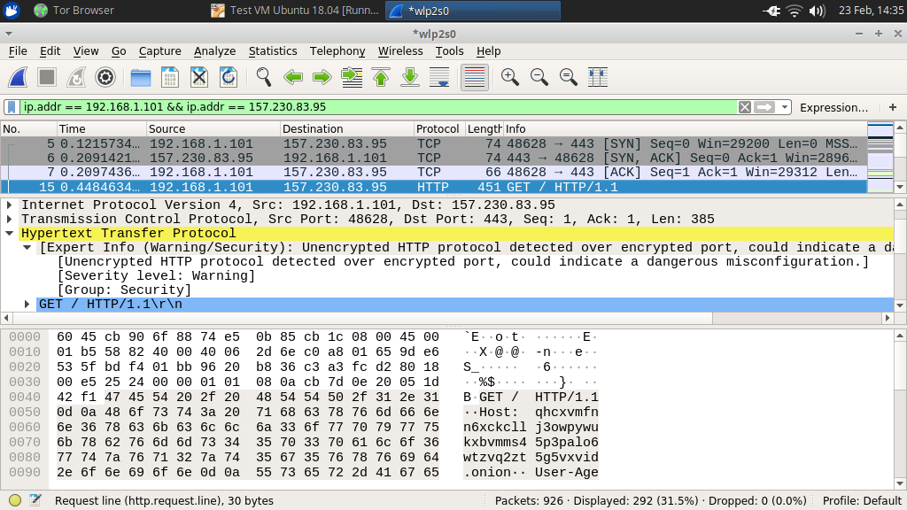Open expert information status circle
The width and height of the screenshot is (907, 510).
16,500
